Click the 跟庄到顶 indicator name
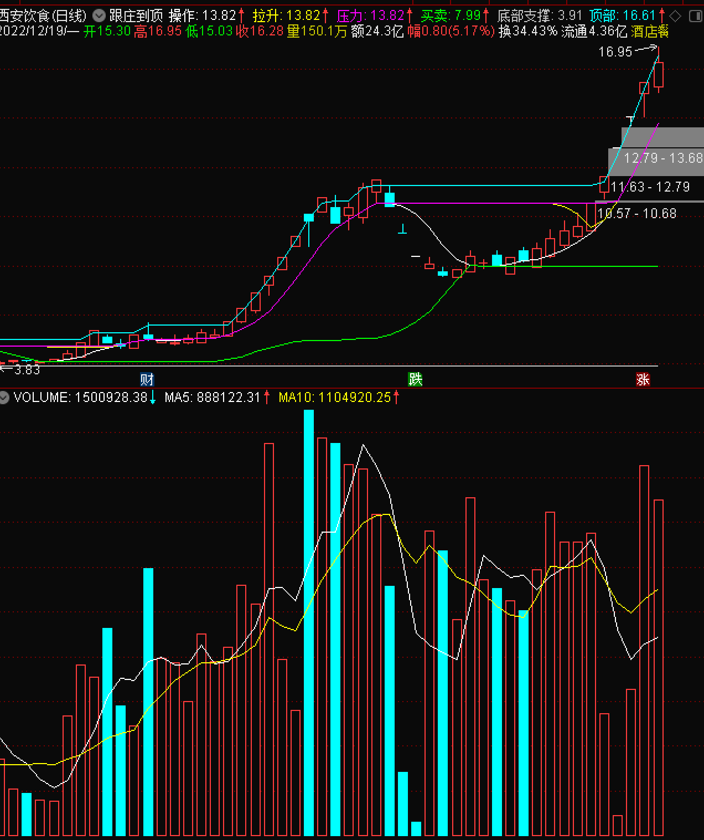 (136, 16)
